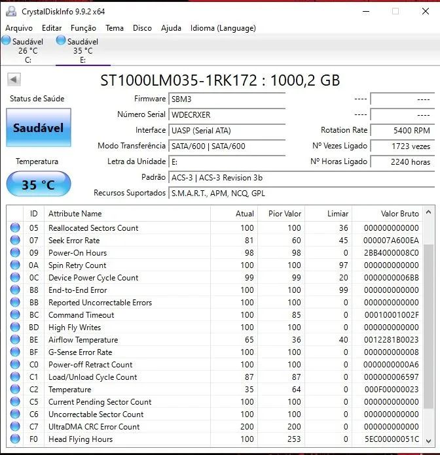
Task: Click raw value 00010001002F of Command Timeout
Action: [392, 315]
